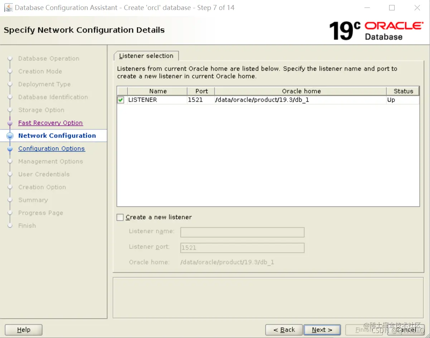Viewport: 430px width, 338px height.
Task: Click Summary step
Action: point(33,200)
